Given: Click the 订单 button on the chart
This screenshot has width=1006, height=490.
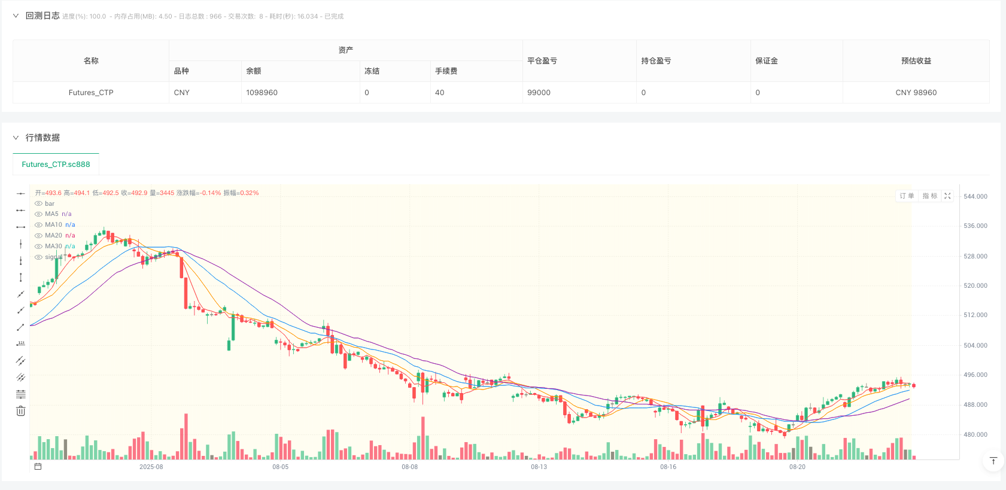Looking at the screenshot, I should (907, 196).
